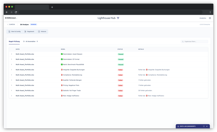The image size is (217, 132).
Task: Open the Start & Config tab
Action: click(14, 32)
